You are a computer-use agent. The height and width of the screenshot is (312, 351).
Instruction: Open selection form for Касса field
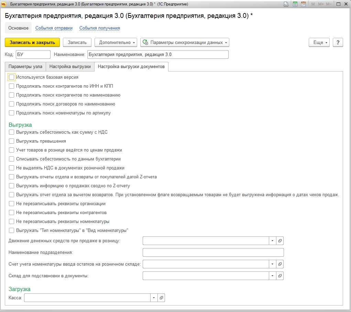point(161,298)
